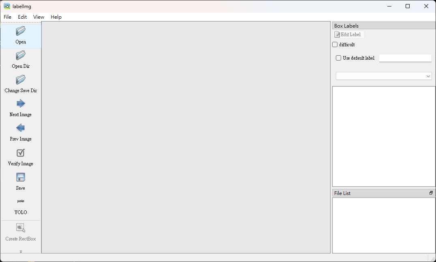Click the Verify Image checkmark icon
This screenshot has width=436, height=262.
(21, 153)
